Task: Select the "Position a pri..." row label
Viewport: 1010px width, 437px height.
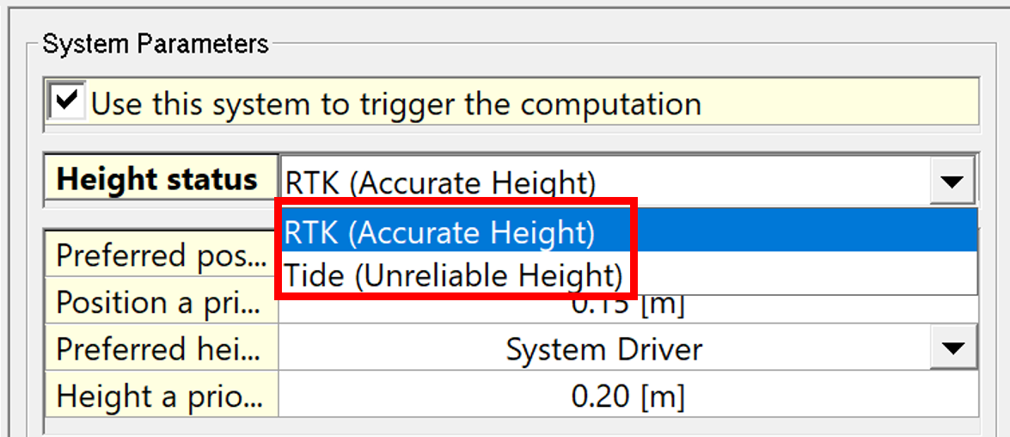Action: click(x=162, y=303)
